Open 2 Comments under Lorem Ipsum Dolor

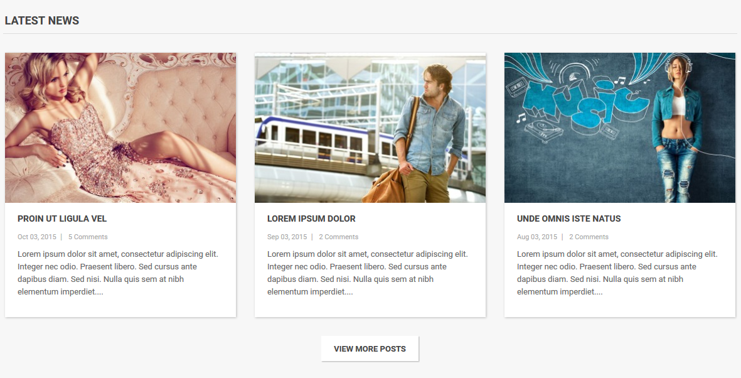(x=338, y=237)
